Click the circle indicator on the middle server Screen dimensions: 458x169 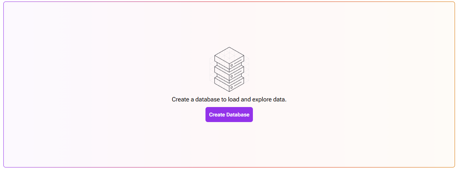coord(231,76)
